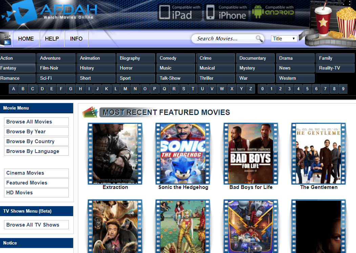Image resolution: width=356 pixels, height=253 pixels.
Task: Browse movies starting with number 0
Action: pos(263,89)
